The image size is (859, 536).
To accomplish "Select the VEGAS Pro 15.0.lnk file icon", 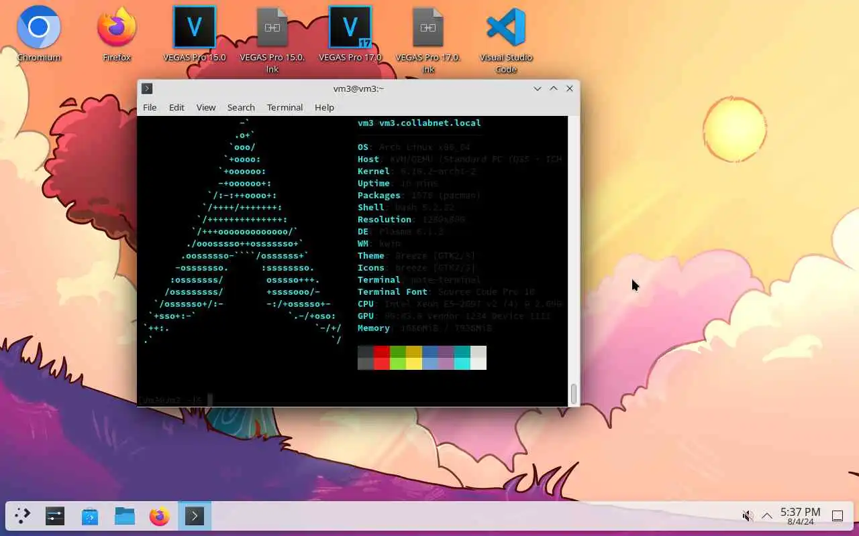I will (272, 39).
